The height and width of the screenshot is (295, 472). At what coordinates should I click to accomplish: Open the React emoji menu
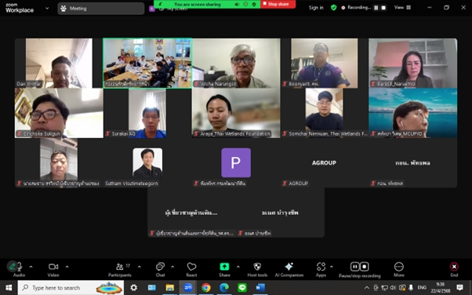(x=191, y=270)
